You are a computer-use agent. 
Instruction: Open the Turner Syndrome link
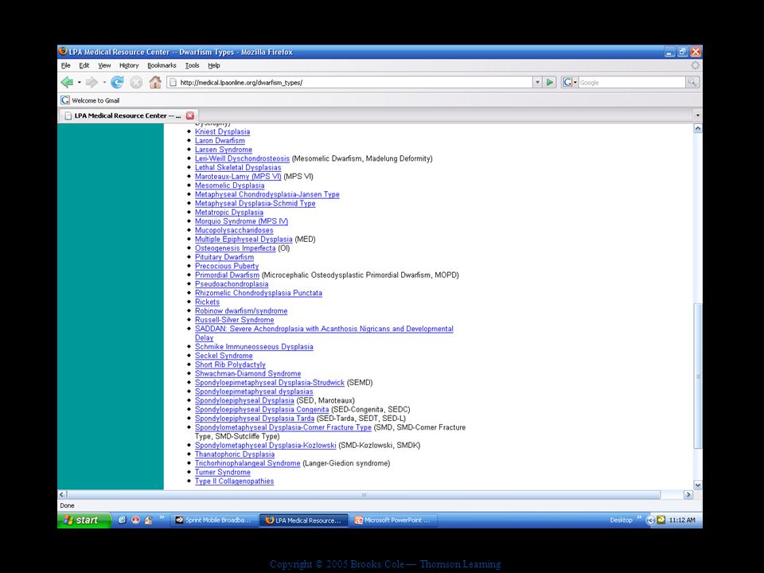click(223, 472)
